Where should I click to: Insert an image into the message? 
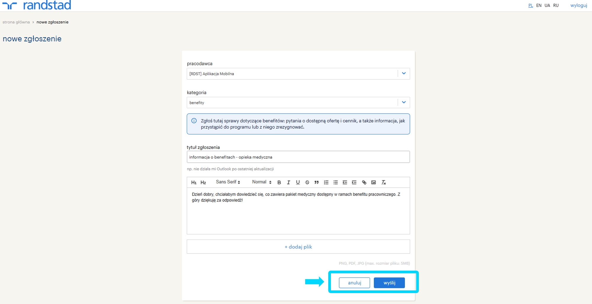tap(374, 183)
